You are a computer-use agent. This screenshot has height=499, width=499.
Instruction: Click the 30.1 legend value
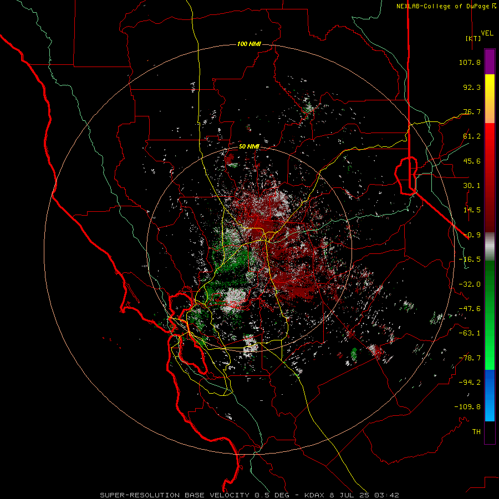pos(472,186)
